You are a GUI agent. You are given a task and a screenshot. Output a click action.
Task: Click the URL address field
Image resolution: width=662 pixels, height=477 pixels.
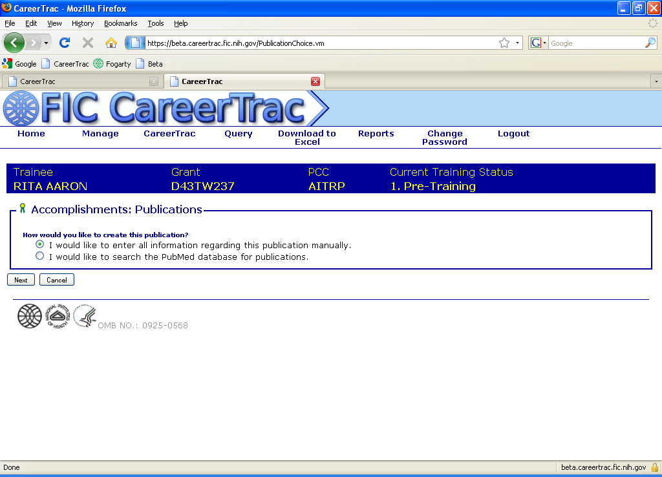click(x=321, y=43)
